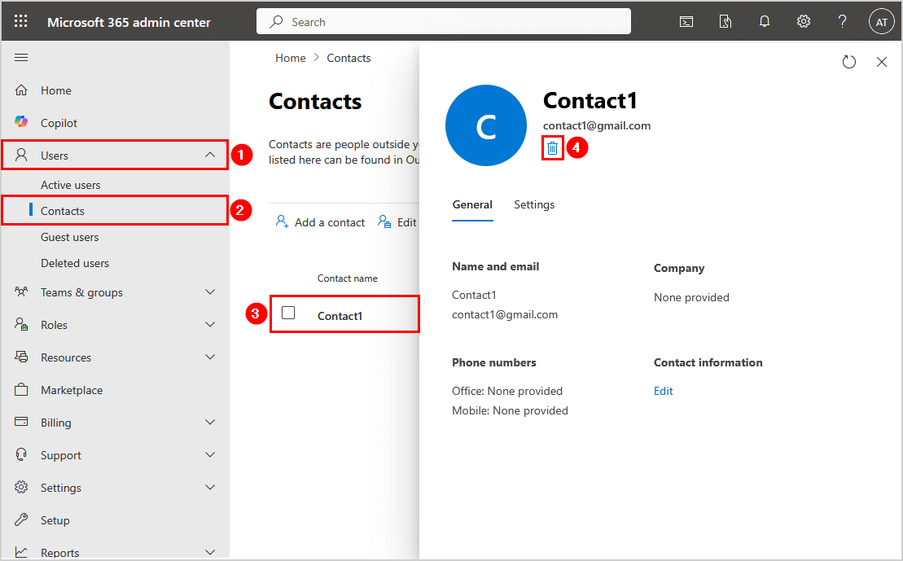
Task: Delete Contact1 using the trash icon
Action: coord(553,148)
